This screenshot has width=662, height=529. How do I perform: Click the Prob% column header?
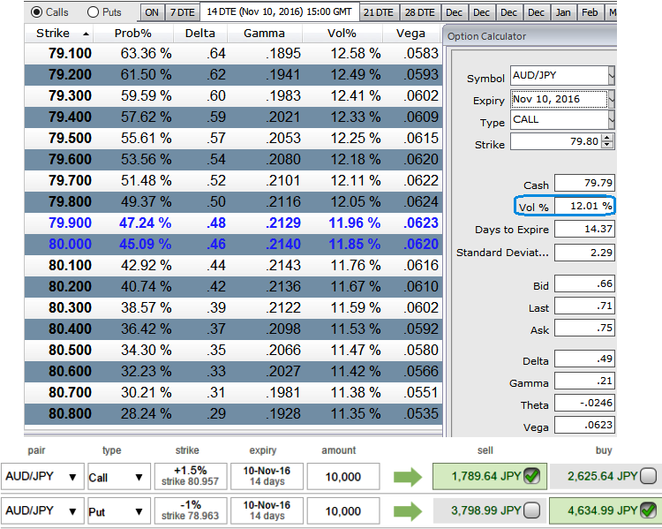point(133,34)
